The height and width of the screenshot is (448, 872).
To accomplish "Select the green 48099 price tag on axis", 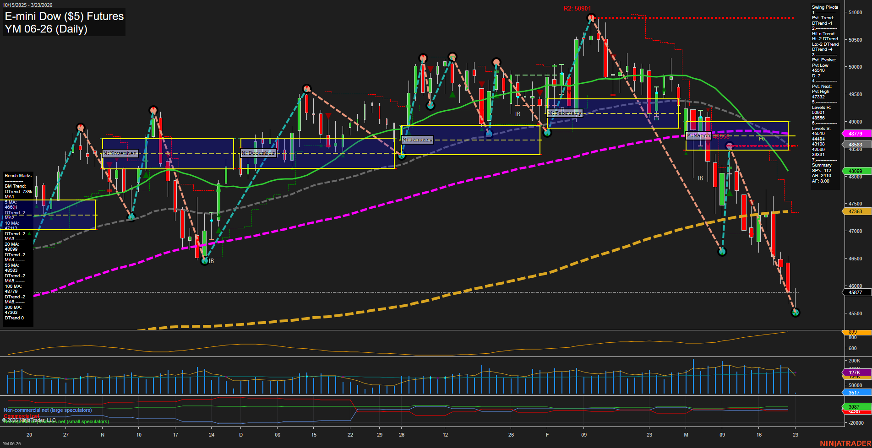I will coord(856,171).
